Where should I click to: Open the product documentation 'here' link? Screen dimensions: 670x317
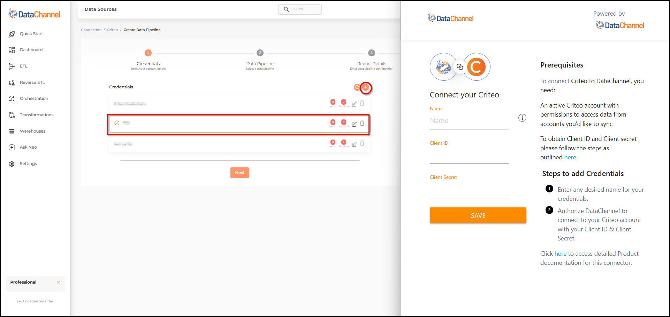(560, 254)
